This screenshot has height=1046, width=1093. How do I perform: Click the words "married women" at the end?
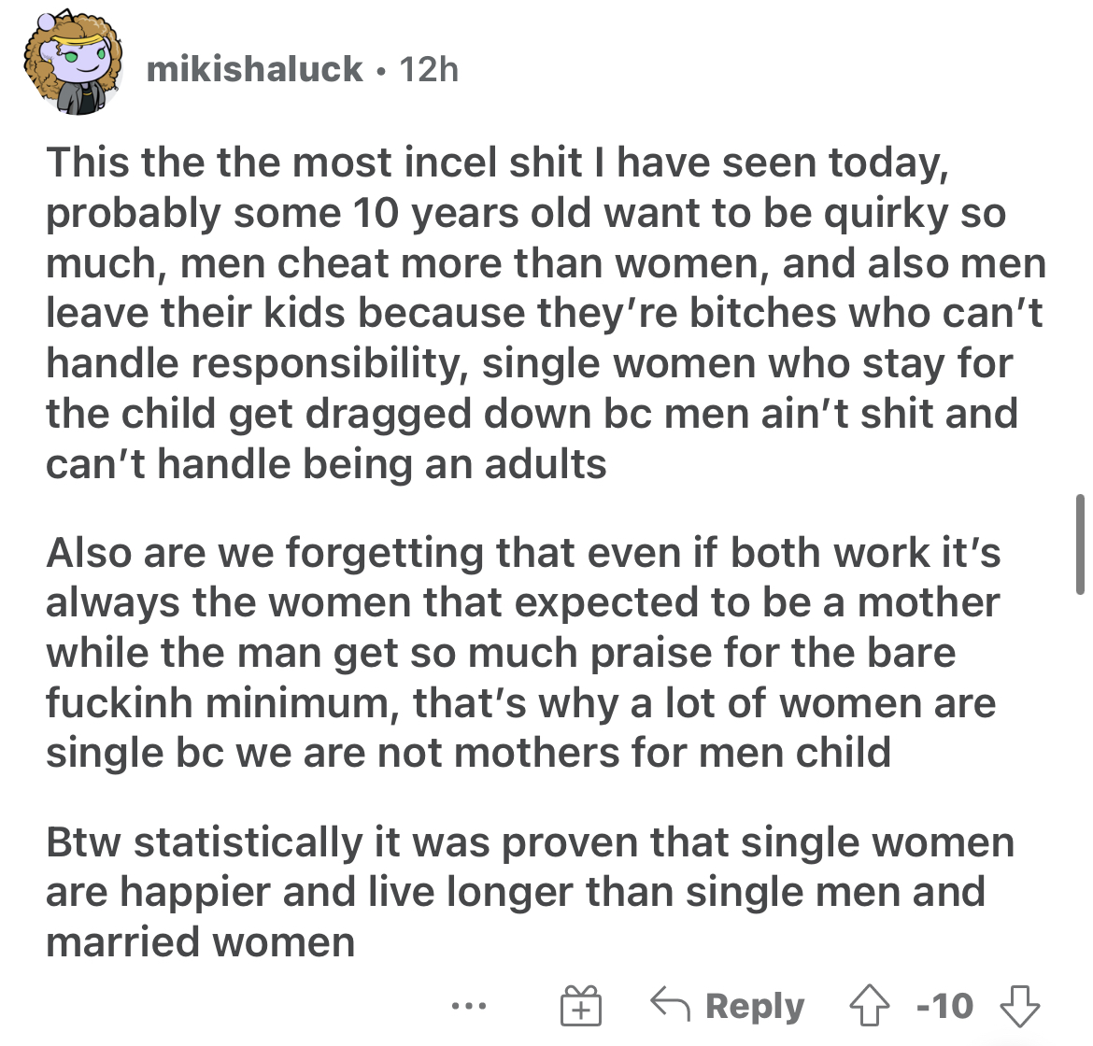(x=201, y=942)
